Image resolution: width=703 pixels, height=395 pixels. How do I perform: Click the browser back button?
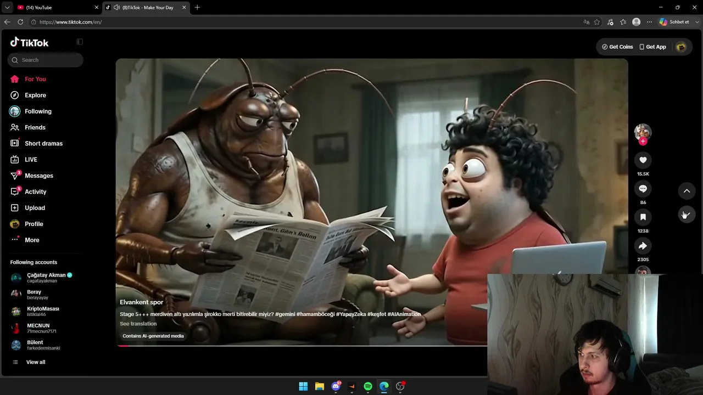(x=7, y=22)
